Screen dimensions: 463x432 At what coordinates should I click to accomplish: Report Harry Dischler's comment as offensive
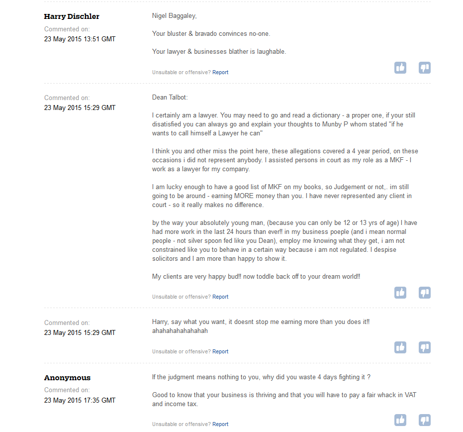pos(220,72)
